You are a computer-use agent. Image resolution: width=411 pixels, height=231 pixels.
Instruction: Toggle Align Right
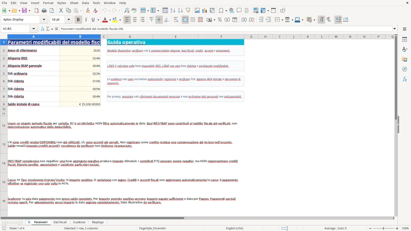pyautogui.click(x=142, y=20)
